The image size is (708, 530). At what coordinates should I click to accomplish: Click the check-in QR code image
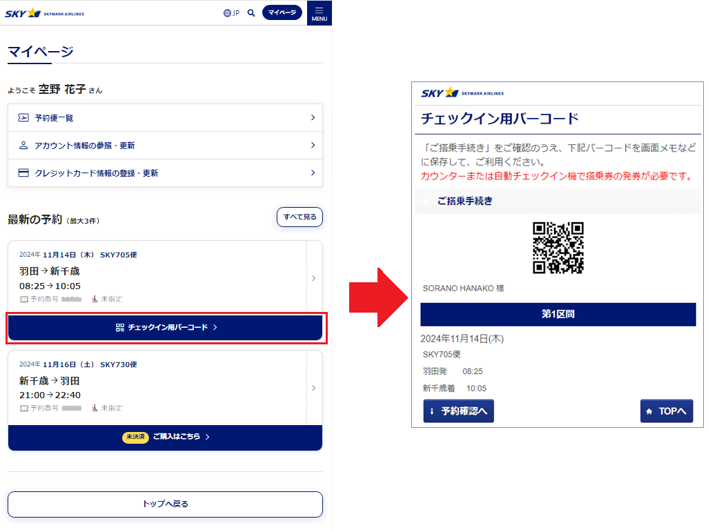(558, 248)
